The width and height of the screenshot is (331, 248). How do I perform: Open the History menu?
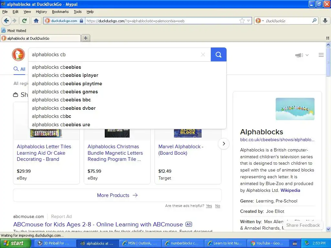41,12
